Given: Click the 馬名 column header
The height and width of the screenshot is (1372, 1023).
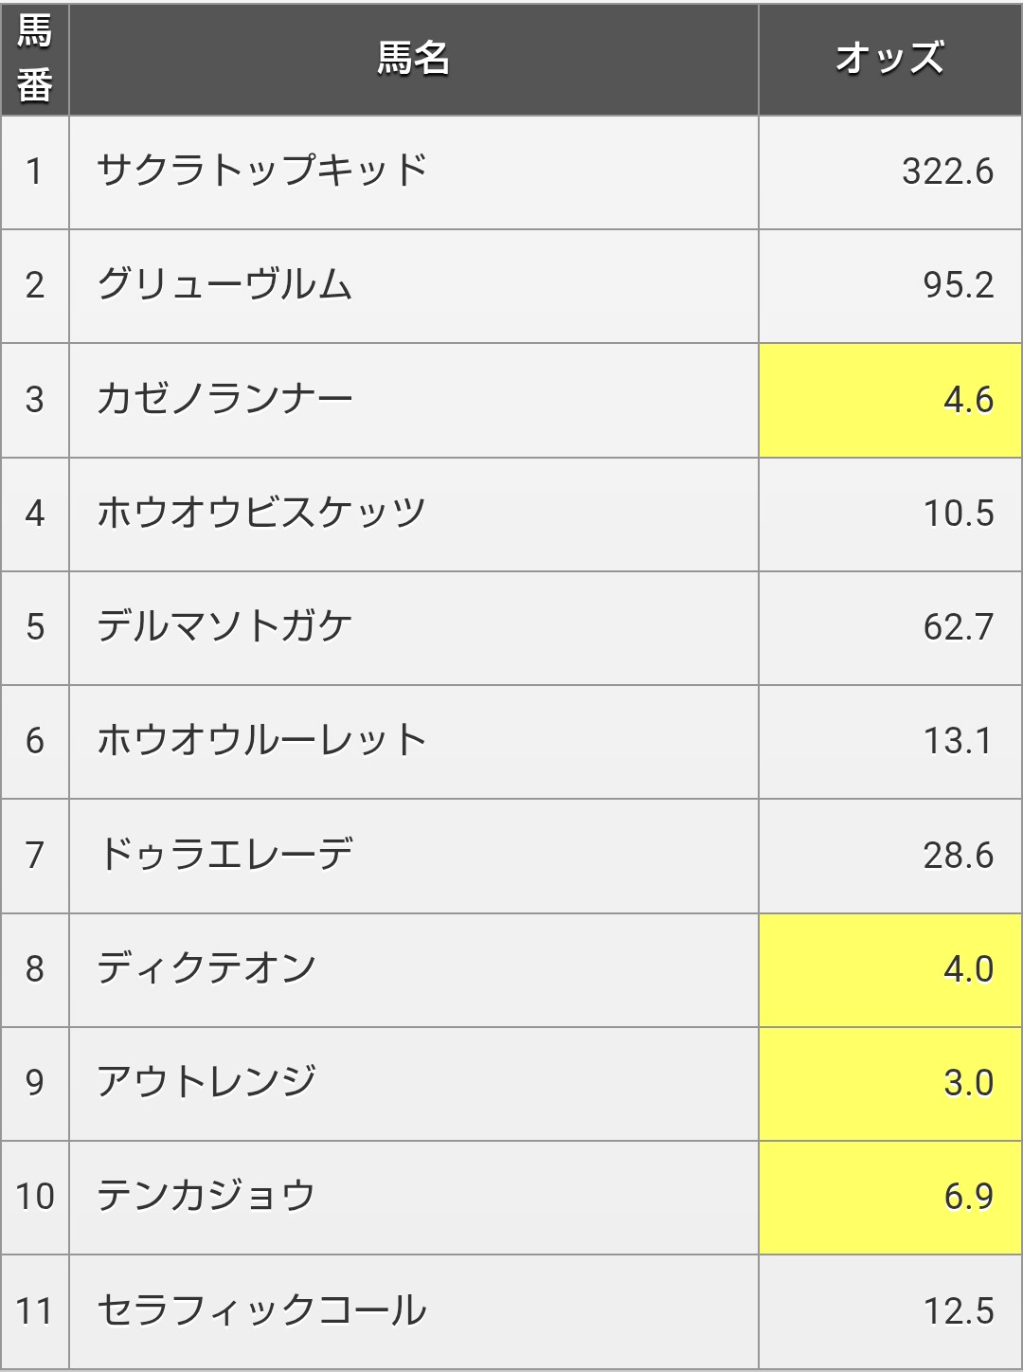Looking at the screenshot, I should tap(413, 59).
